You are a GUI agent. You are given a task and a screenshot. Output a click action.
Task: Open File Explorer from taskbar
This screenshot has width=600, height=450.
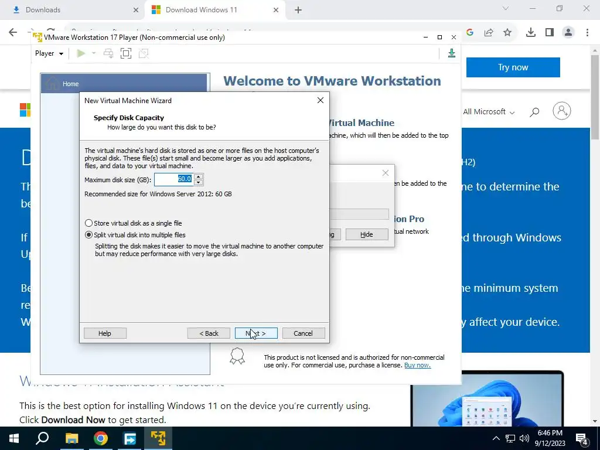coord(71,438)
